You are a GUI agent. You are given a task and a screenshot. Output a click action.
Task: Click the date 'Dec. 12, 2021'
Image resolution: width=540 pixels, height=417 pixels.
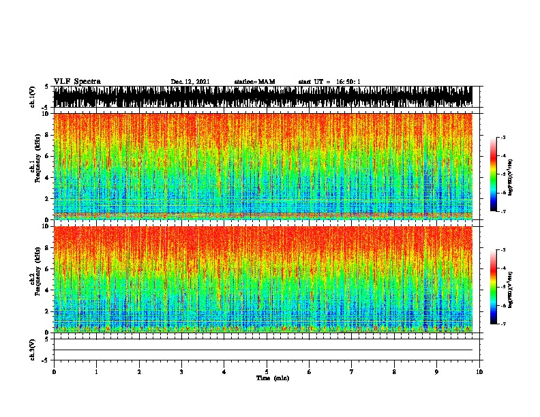190,82
